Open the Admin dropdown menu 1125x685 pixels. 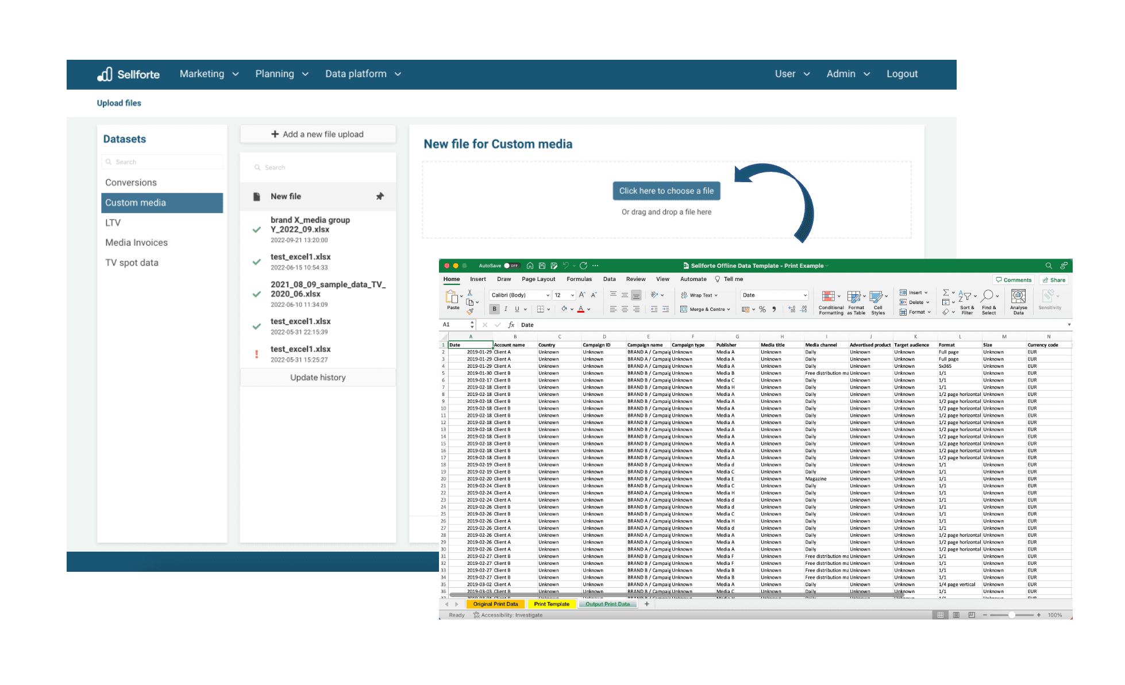(x=848, y=74)
